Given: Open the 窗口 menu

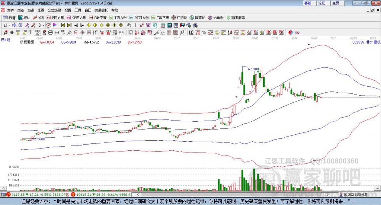Looking at the screenshot, I should [x=88, y=10].
